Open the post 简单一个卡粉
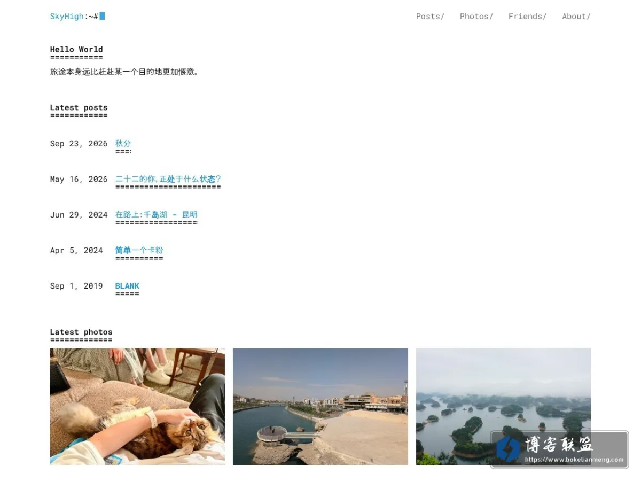This screenshot has width=641, height=481. click(139, 250)
